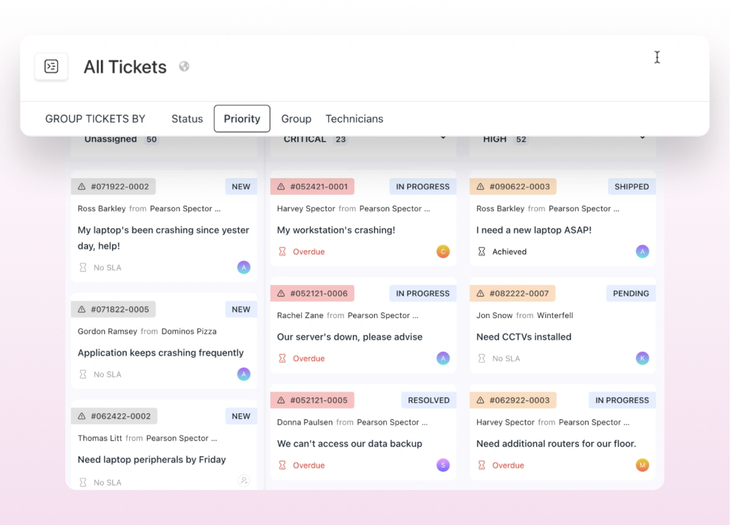This screenshot has height=525, width=730.
Task: Click avatar K on CCTVs ticket
Action: [642, 358]
